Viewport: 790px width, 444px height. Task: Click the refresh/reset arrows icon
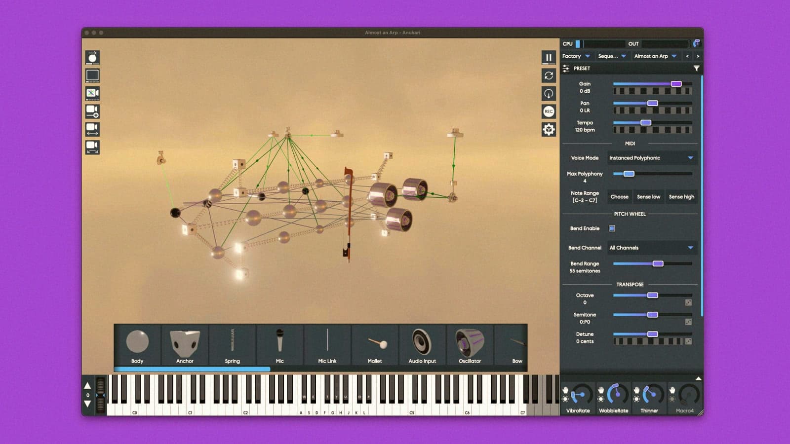[549, 75]
